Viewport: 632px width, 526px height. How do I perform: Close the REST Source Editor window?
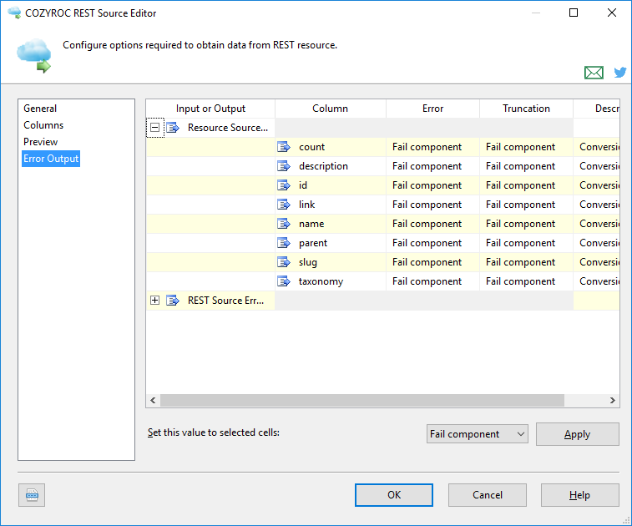point(612,13)
